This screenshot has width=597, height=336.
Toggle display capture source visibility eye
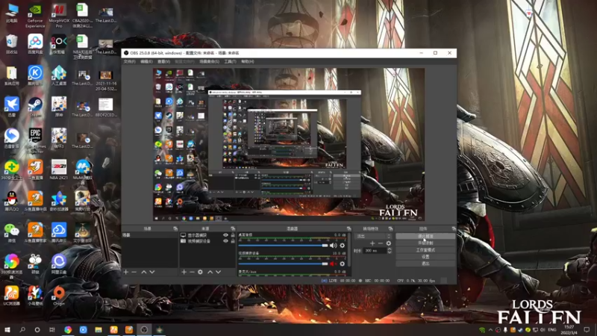225,235
